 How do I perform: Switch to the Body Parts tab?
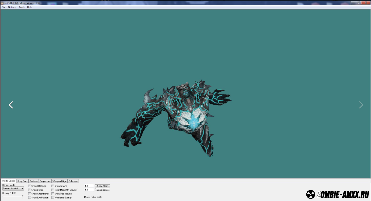pos(23,181)
